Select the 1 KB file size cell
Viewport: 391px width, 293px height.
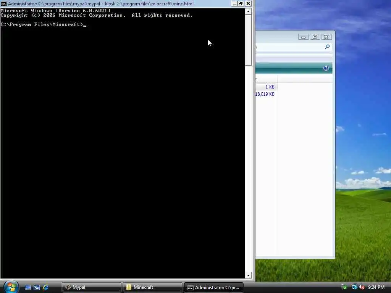(x=270, y=87)
